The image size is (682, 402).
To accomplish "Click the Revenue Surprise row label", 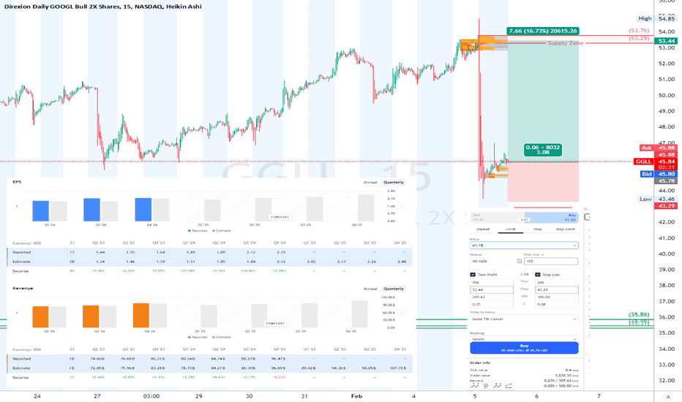I will click(20, 377).
